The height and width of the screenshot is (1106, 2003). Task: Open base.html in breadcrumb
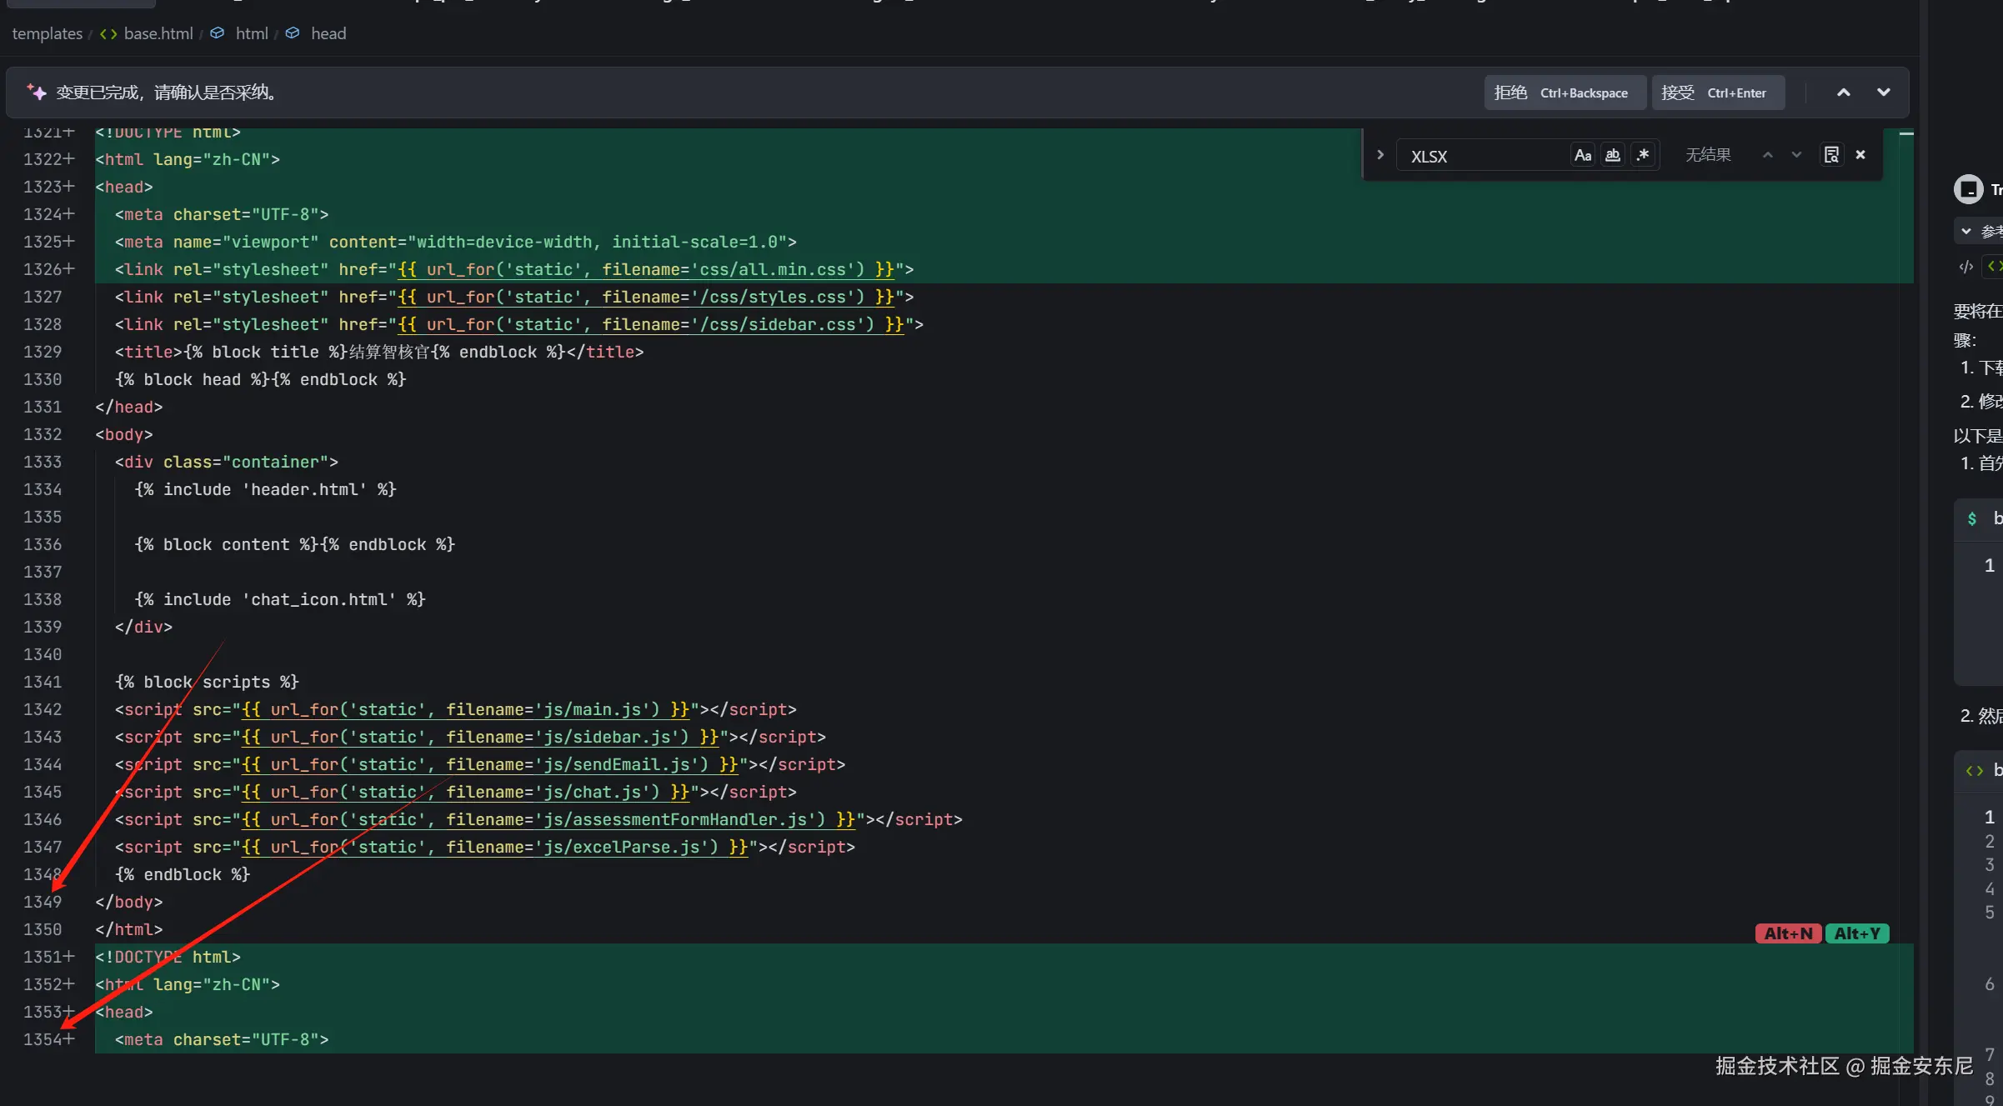tap(158, 33)
